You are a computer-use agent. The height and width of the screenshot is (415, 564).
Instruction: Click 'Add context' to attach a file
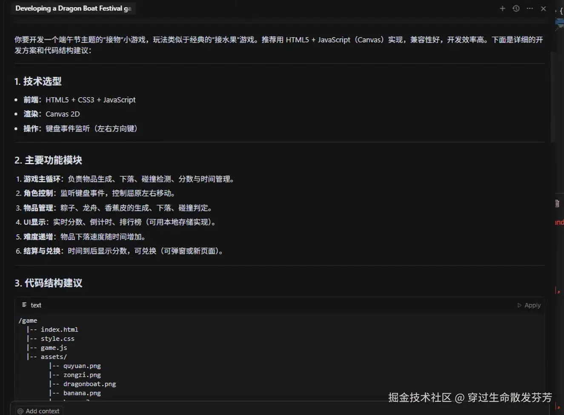click(38, 410)
